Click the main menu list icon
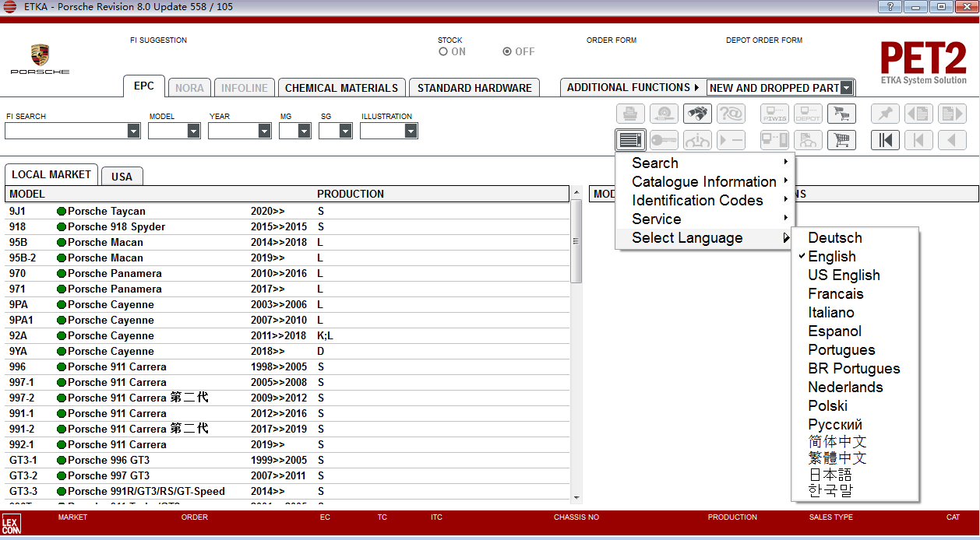This screenshot has width=980, height=540. [x=630, y=140]
